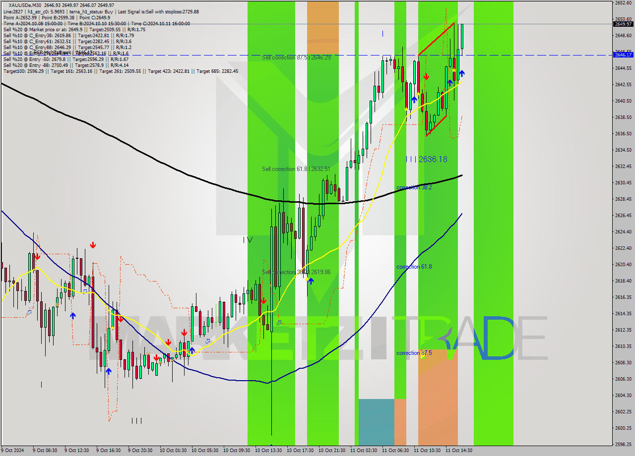Viewport: 635px width, 456px height.
Task: Click the 2610.35 price axis label
Action: (623, 346)
